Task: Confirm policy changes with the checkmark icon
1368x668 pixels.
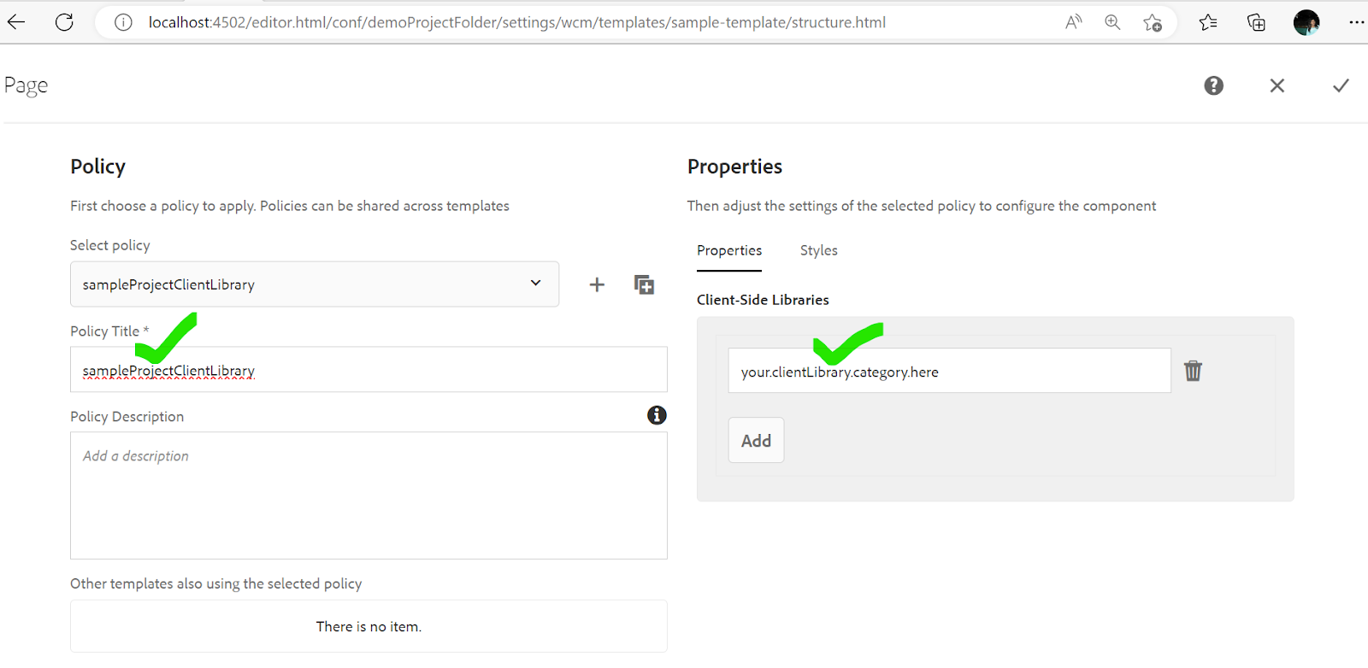Action: [x=1341, y=85]
